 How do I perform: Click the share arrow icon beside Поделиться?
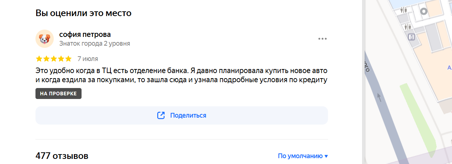click(x=161, y=115)
